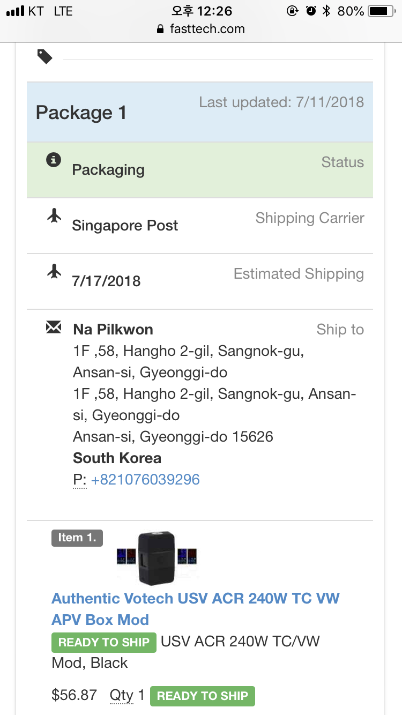Click green READY TO SHIP badge near price
This screenshot has width=402, height=715.
pos(202,696)
